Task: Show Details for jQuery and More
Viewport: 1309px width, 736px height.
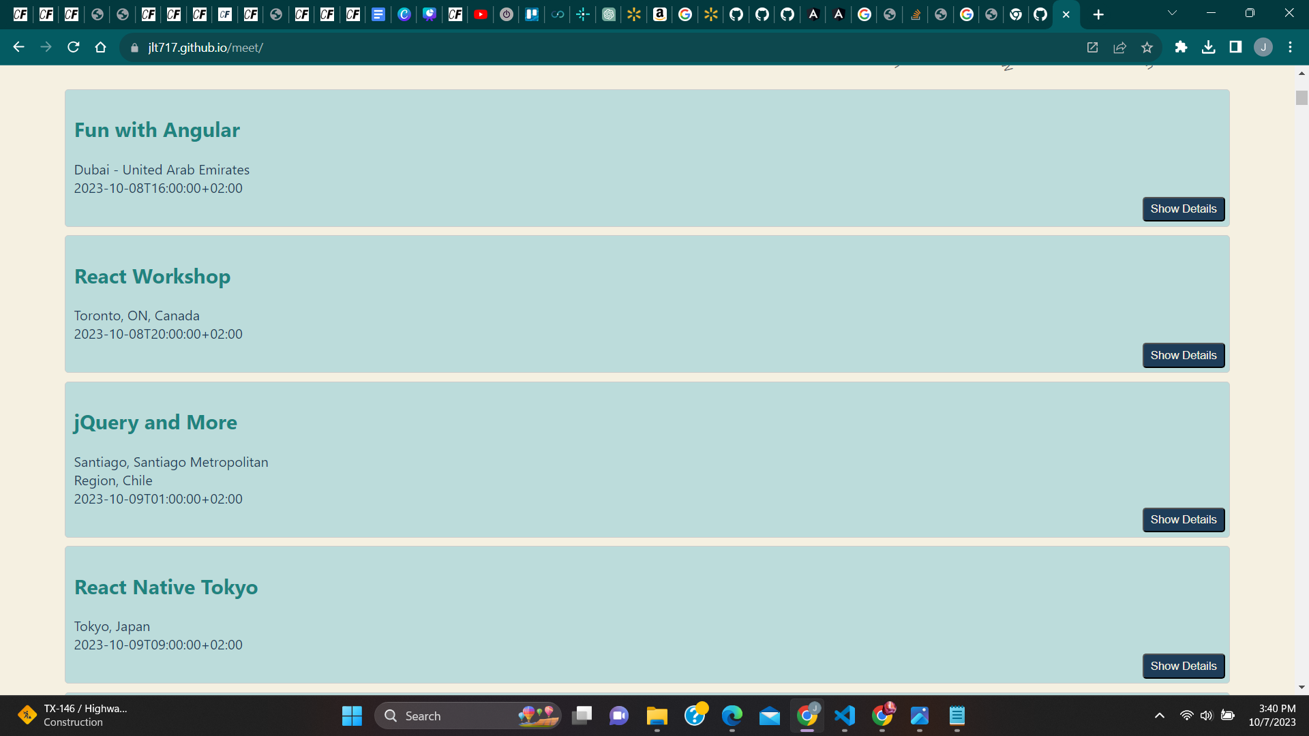Action: [1183, 520]
